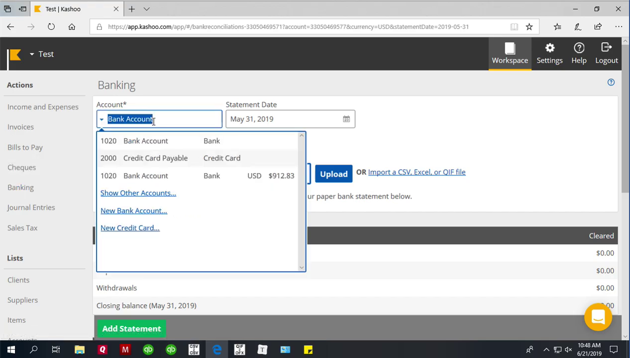Open Import a CSV, Excel, or QIF file

[417, 172]
